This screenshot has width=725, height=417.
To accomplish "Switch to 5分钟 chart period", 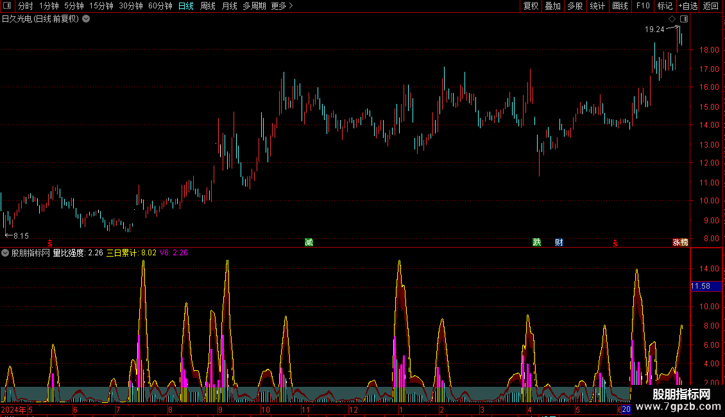I will [x=74, y=6].
